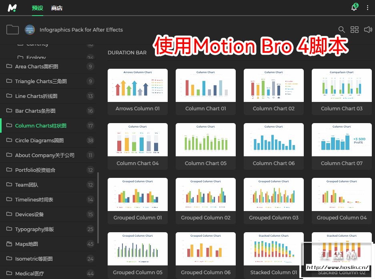Select Bar Charts条形图 category
Screen dimensions: 375x279
[x=48, y=111]
